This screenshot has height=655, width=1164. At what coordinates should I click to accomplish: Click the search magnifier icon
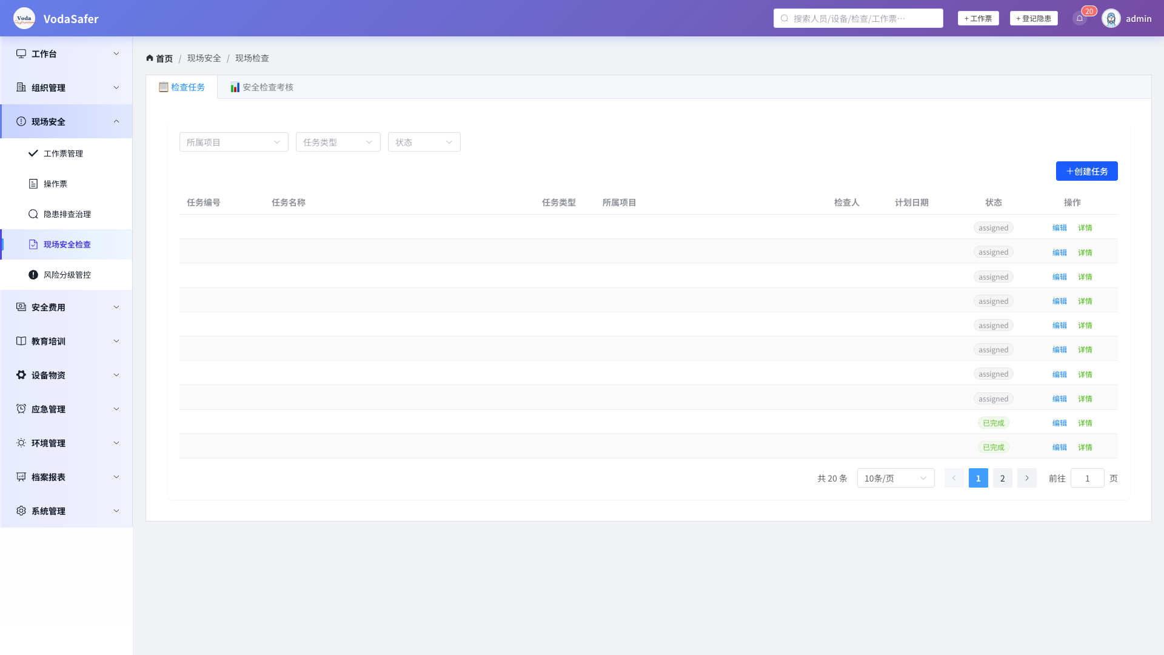(x=784, y=18)
